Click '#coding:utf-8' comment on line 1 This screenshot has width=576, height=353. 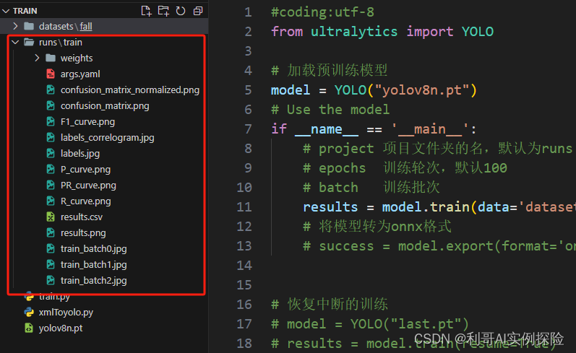tap(322, 12)
